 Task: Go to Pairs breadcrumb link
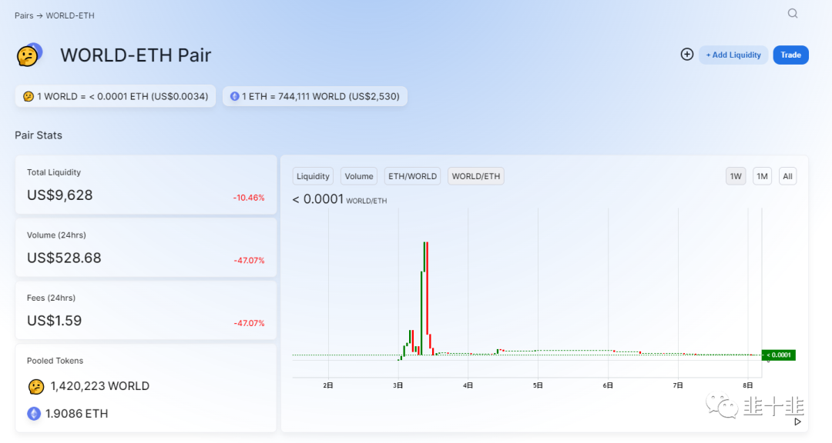24,15
